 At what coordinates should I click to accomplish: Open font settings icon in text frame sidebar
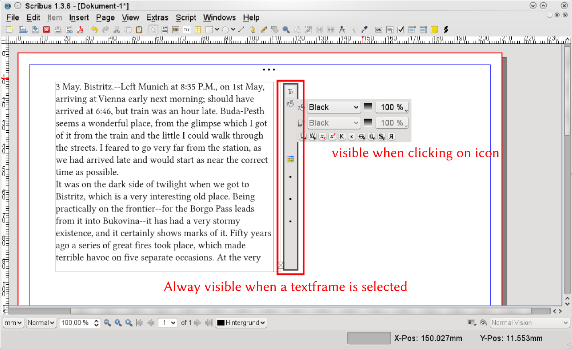pyautogui.click(x=290, y=92)
